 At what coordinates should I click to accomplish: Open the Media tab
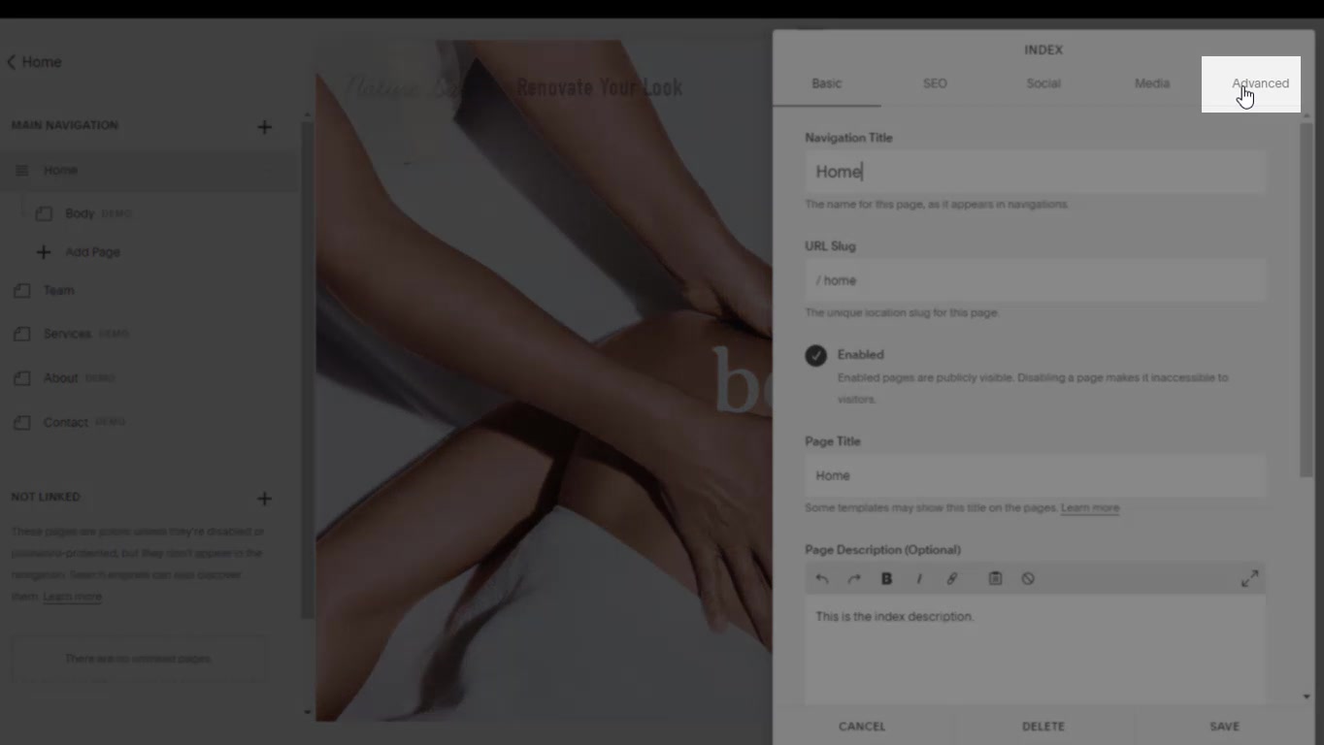pos(1152,83)
